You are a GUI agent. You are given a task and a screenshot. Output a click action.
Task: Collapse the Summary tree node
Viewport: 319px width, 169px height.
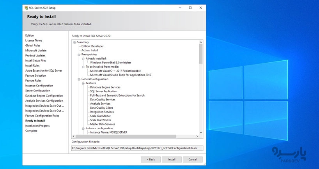click(x=74, y=42)
